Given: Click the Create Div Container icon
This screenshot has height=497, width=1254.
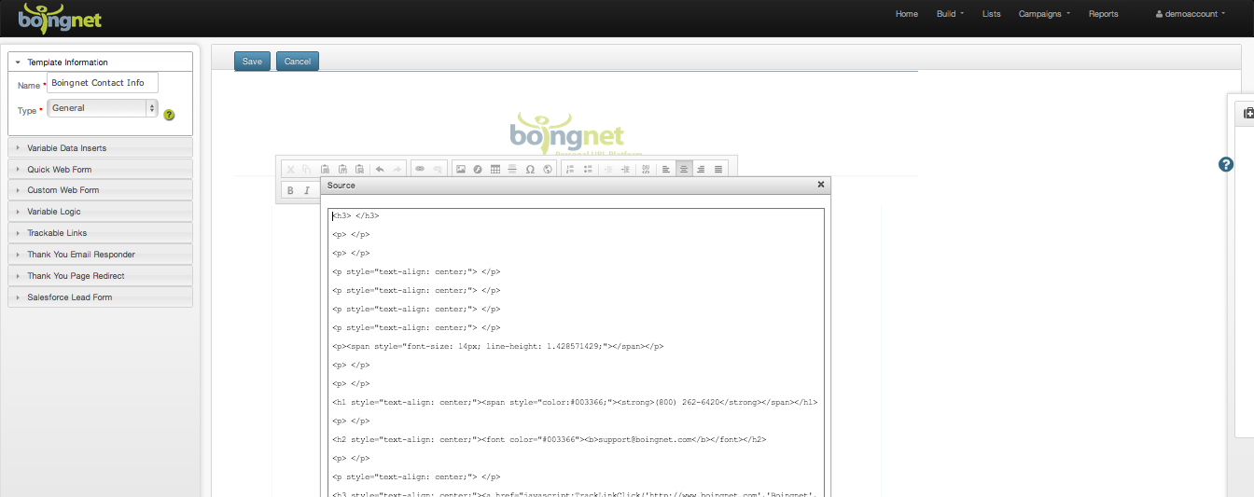Looking at the screenshot, I should click(646, 169).
